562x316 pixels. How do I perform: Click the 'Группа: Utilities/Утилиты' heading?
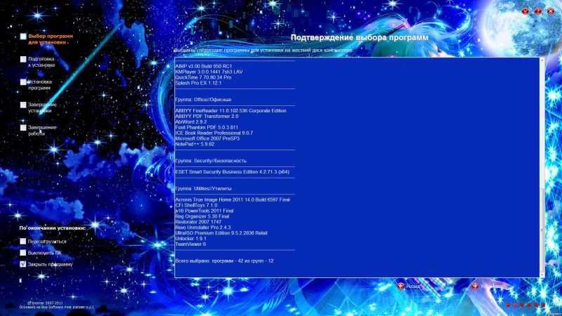[203, 188]
